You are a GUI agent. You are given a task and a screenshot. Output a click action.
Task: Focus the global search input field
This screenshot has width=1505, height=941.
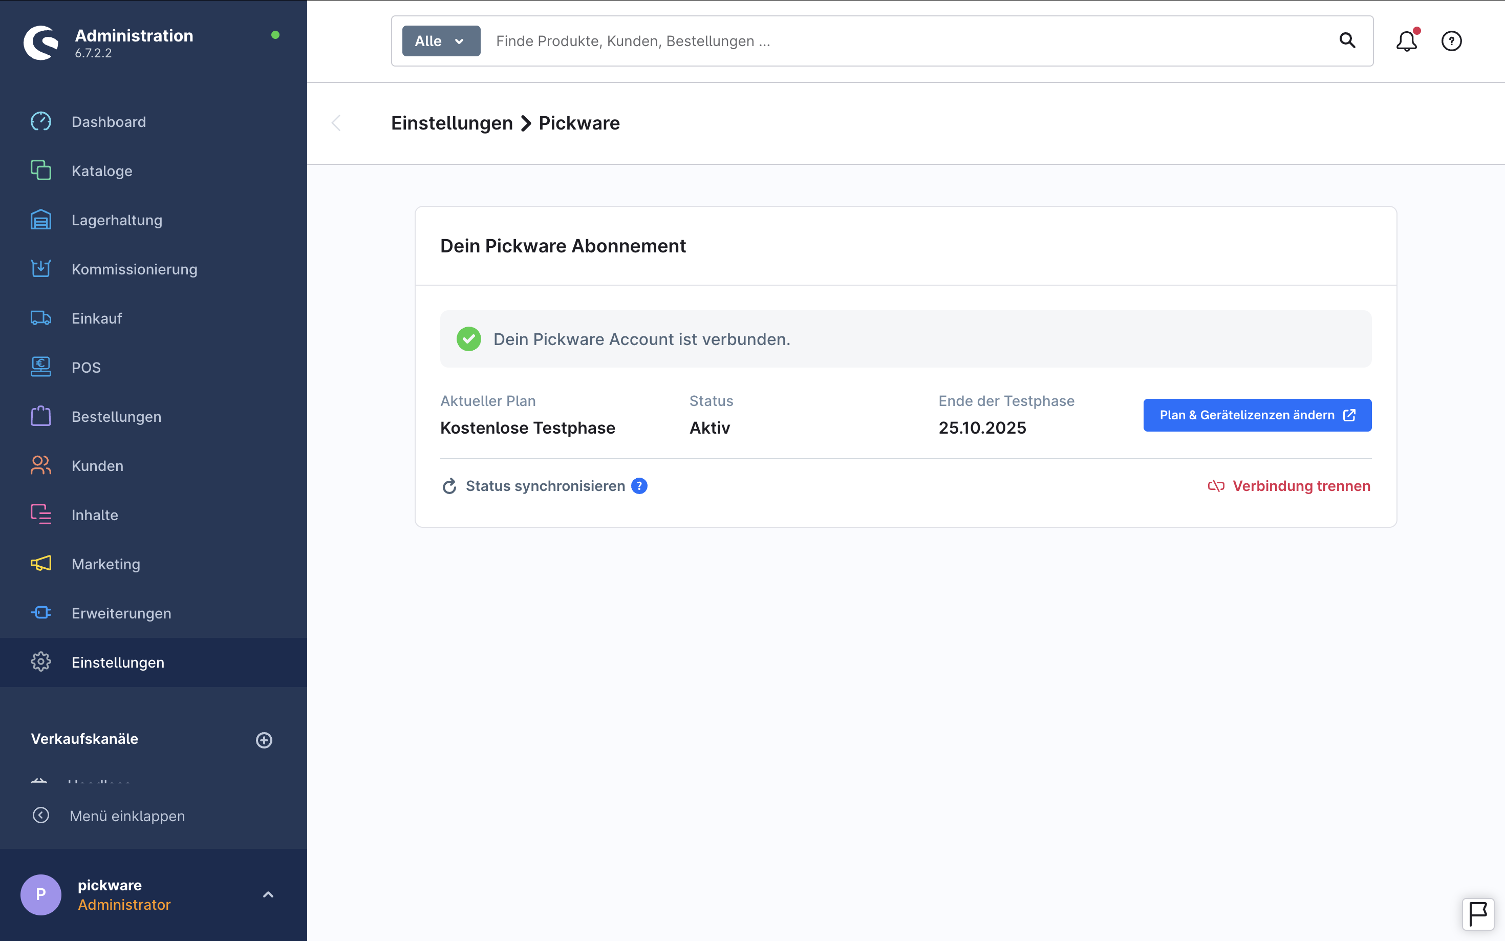pyautogui.click(x=902, y=41)
